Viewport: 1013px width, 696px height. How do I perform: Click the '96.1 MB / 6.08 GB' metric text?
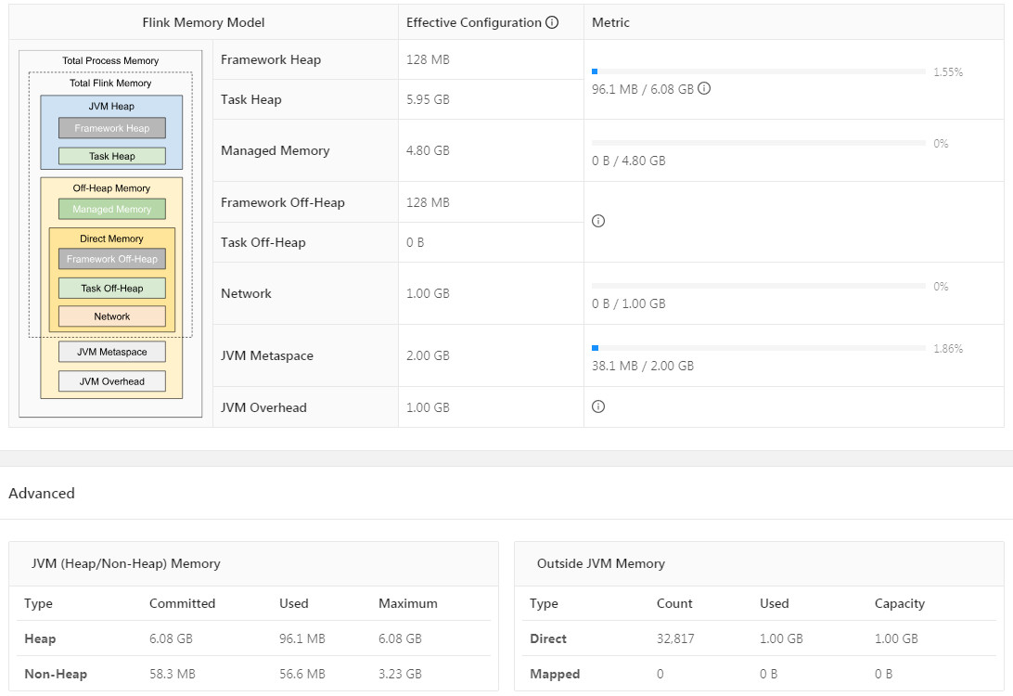(x=643, y=89)
